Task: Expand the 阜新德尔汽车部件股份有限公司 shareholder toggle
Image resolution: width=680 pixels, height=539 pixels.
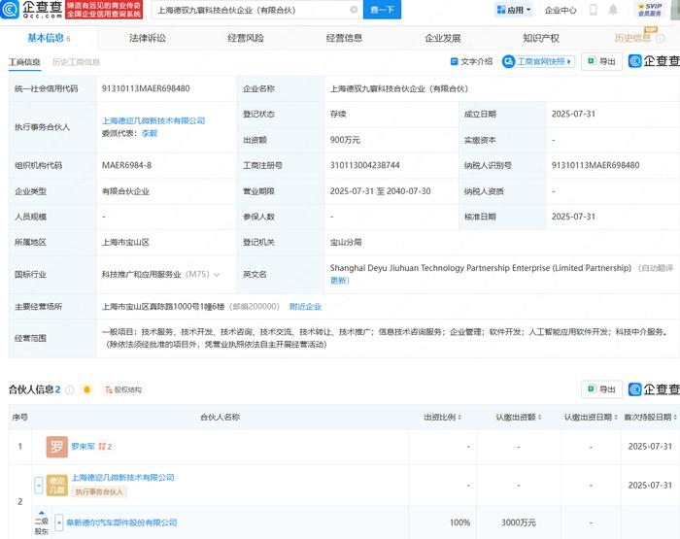Action: point(59,522)
